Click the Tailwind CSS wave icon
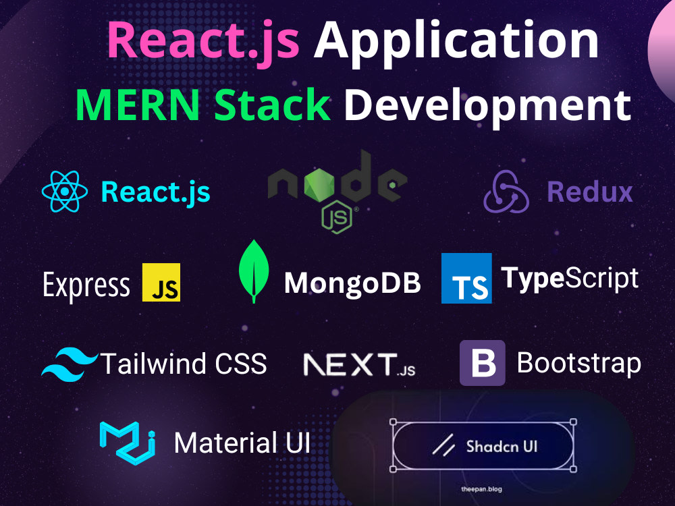Screen dimensions: 675x506 tap(70, 364)
